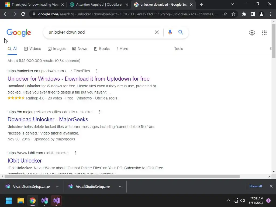The width and height of the screenshot is (276, 207).
Task: Click the scroll-down arrow
Action: coord(274,172)
